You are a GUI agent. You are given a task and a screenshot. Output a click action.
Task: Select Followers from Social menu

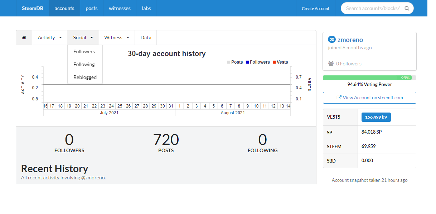click(x=84, y=51)
